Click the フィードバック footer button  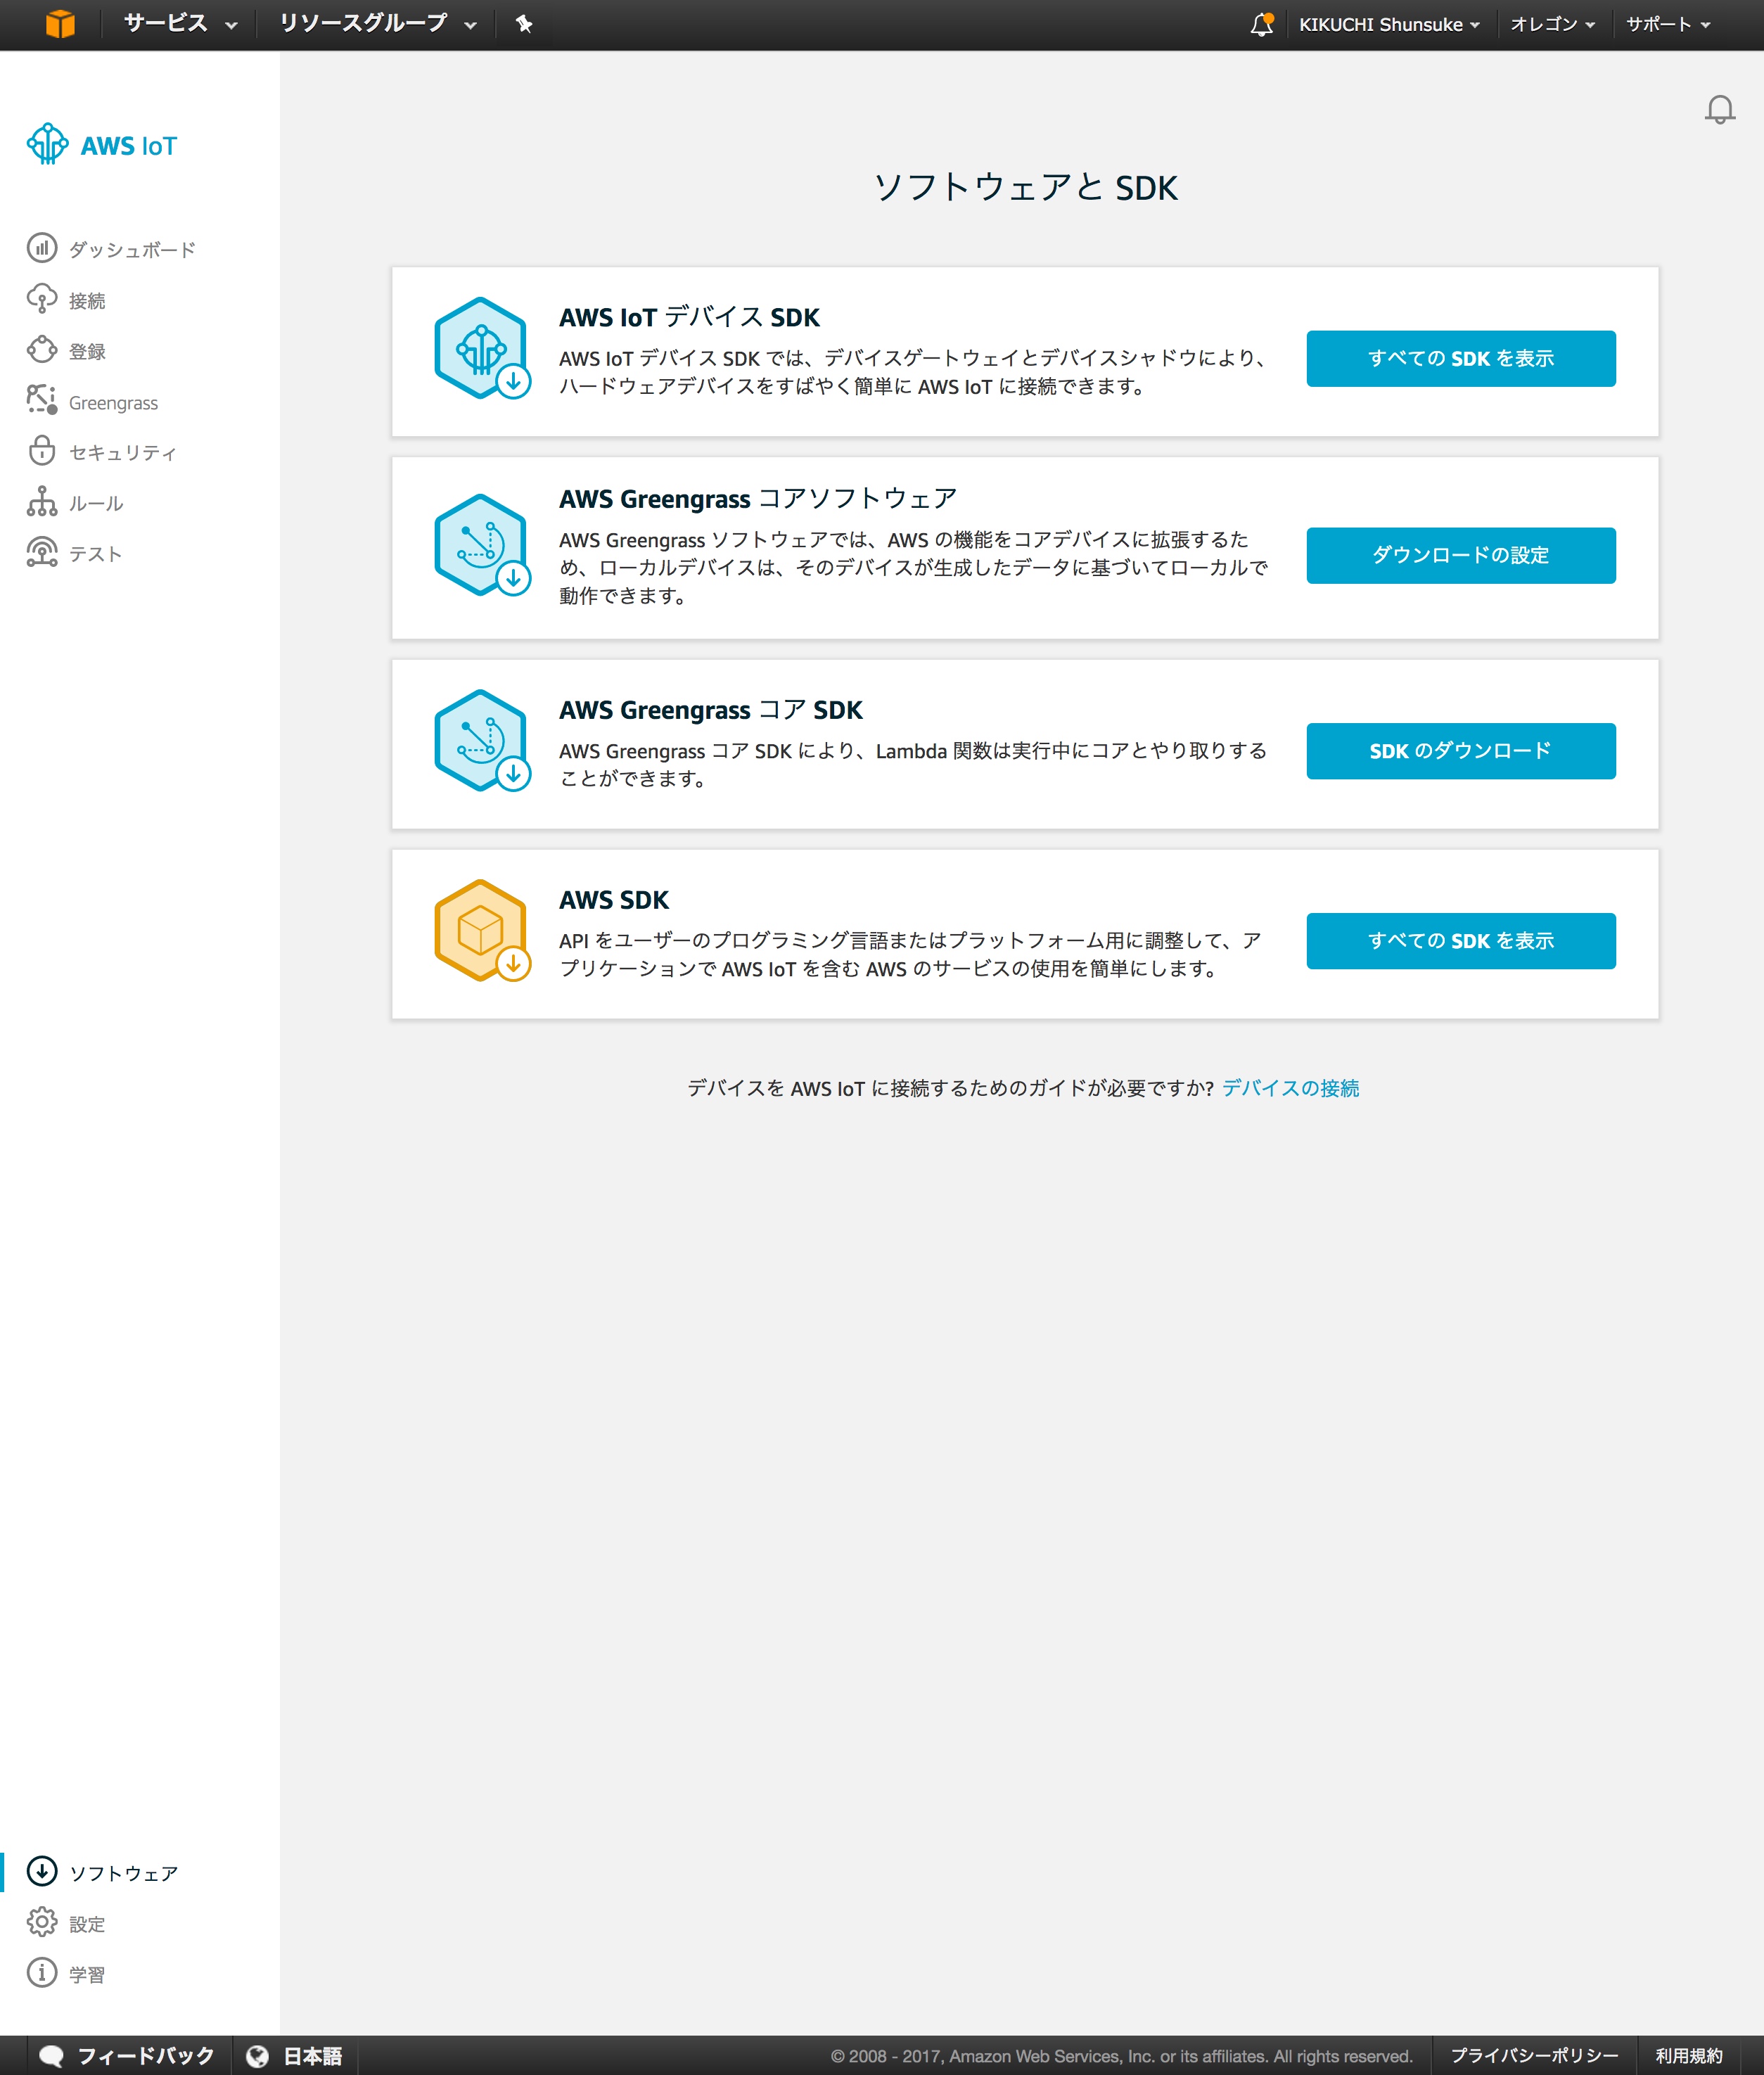[127, 2056]
